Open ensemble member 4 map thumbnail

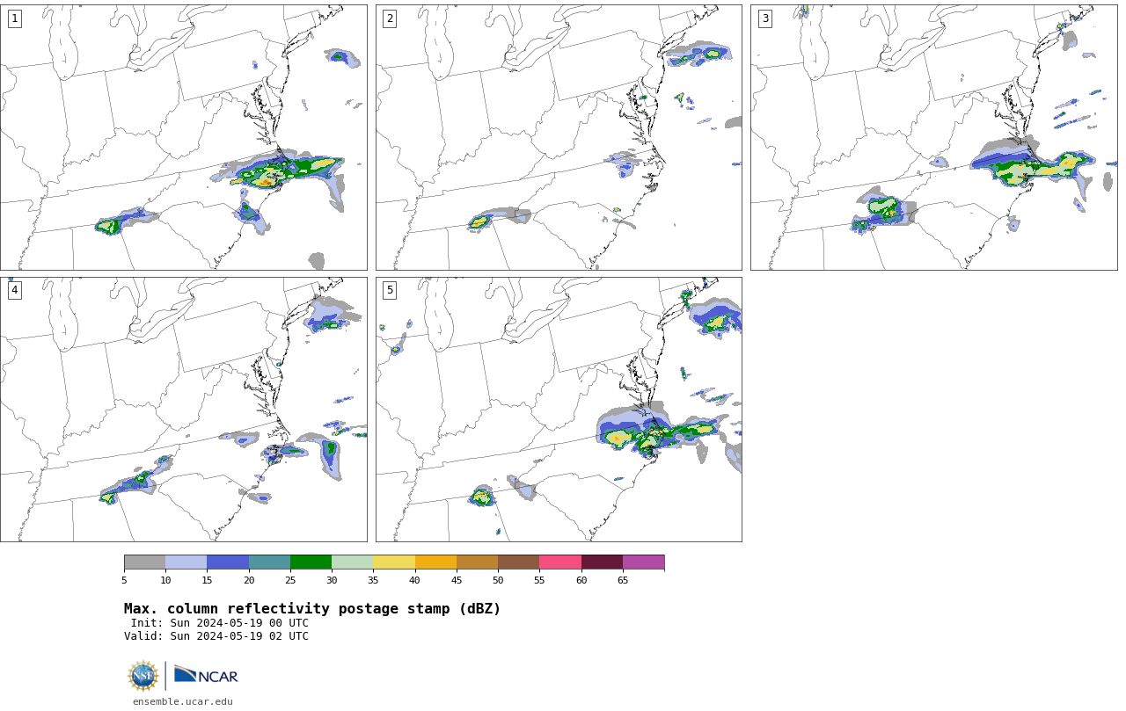184,410
